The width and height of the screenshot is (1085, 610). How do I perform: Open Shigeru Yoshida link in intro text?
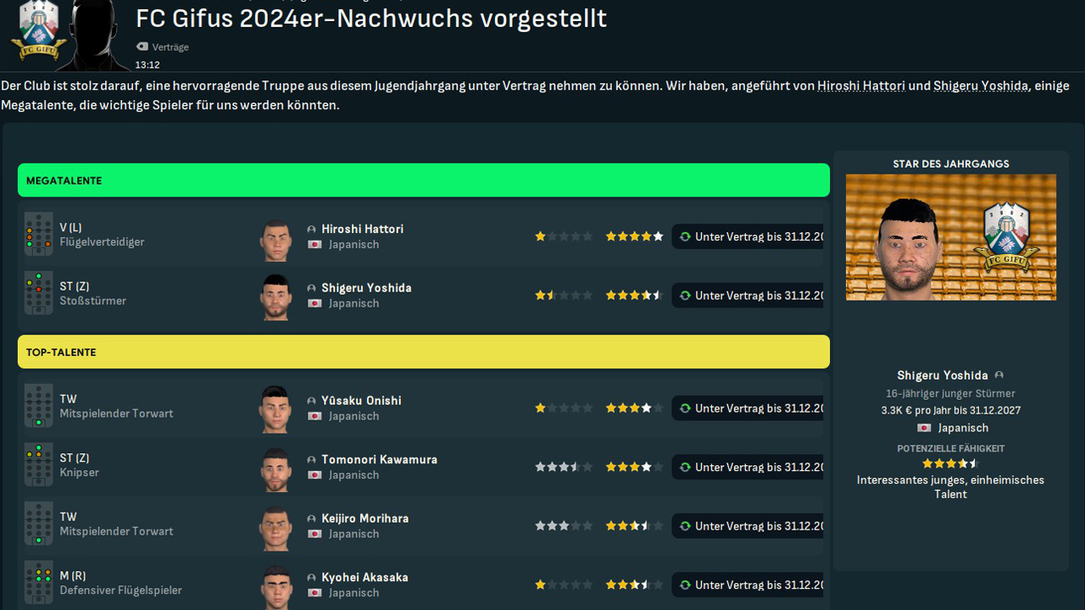981,86
